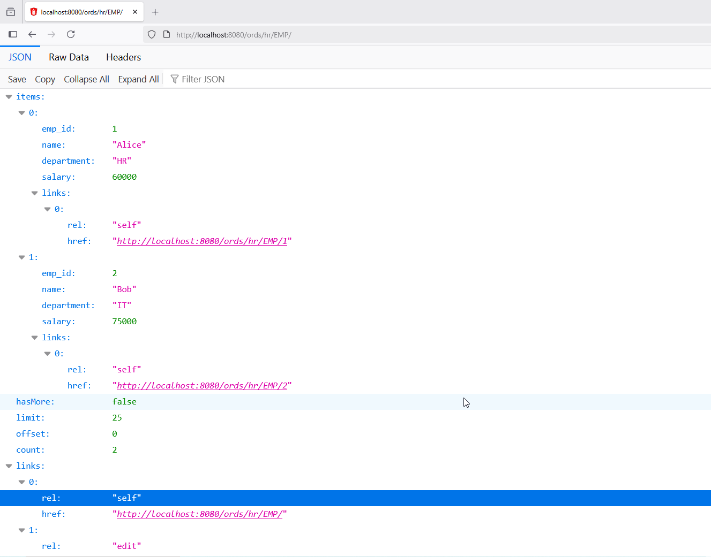Select the rel "edit" row
Screen dimensions: 711x557
click(x=355, y=546)
